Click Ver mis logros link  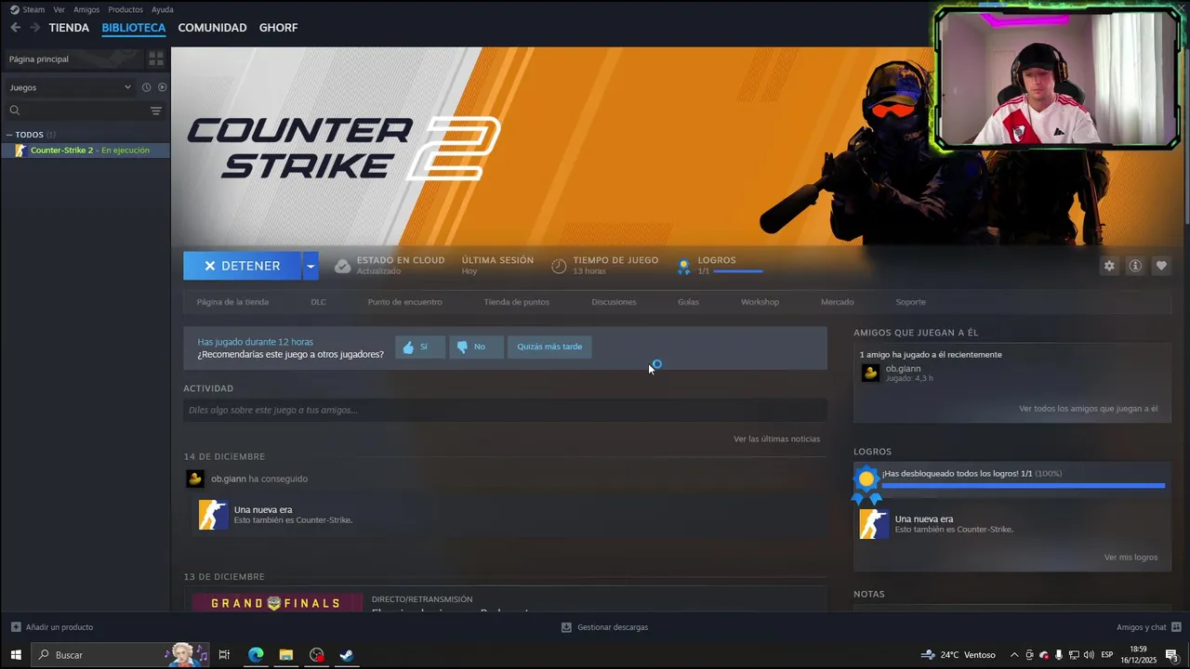(1130, 557)
